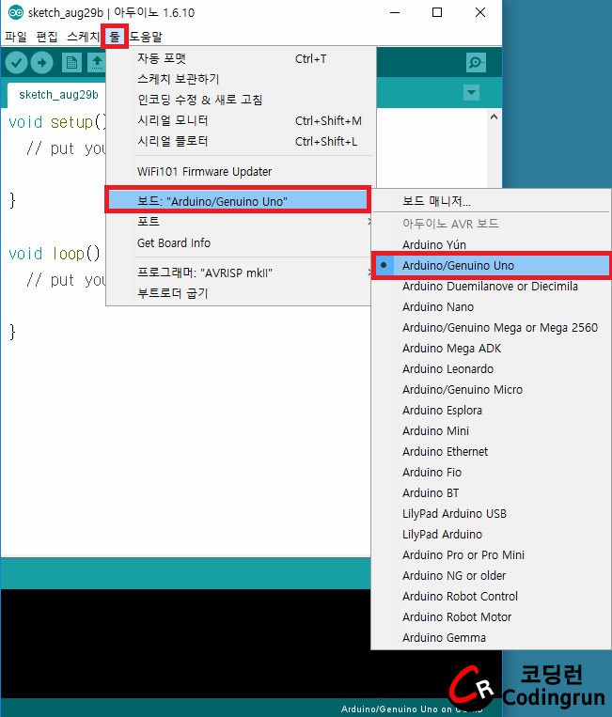Select Arduino NG or older board

click(x=492, y=576)
